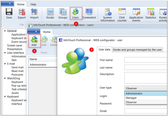Viewport: 168px width, 116px height.
Task: Select the General tree item label
Action: [x=12, y=31]
